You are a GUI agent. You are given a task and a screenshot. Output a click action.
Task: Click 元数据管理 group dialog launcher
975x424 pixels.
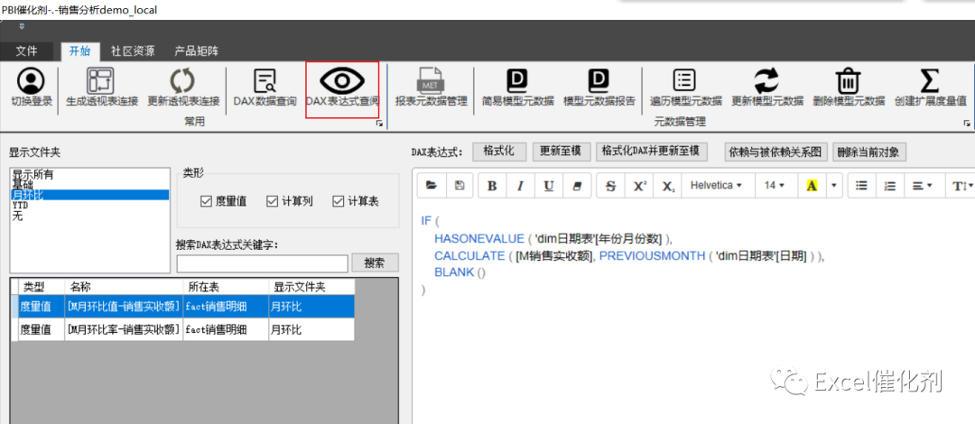(967, 123)
